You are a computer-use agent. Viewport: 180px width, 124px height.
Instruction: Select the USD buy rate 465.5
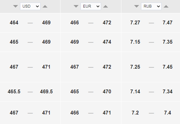pos(14,91)
